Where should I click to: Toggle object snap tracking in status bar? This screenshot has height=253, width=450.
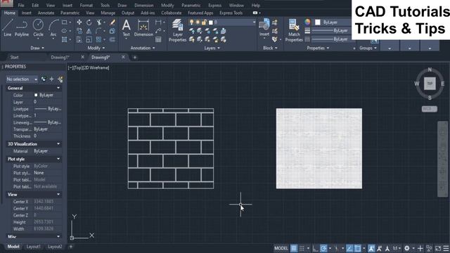pyautogui.click(x=349, y=248)
